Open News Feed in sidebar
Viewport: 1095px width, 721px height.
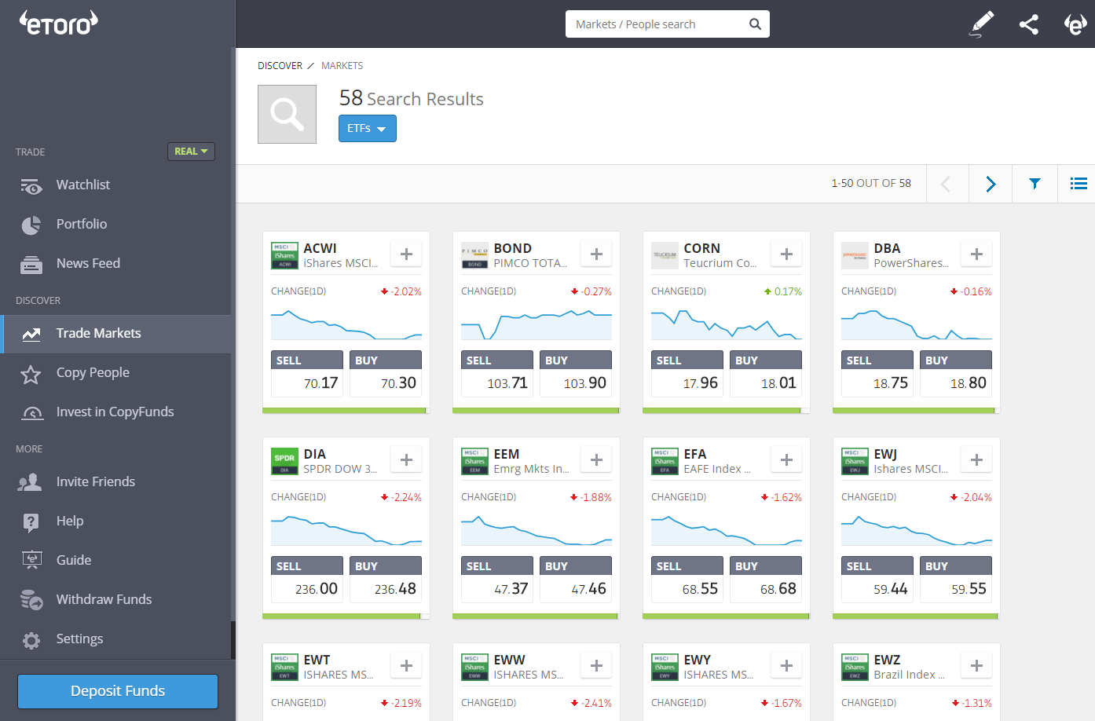point(115,263)
